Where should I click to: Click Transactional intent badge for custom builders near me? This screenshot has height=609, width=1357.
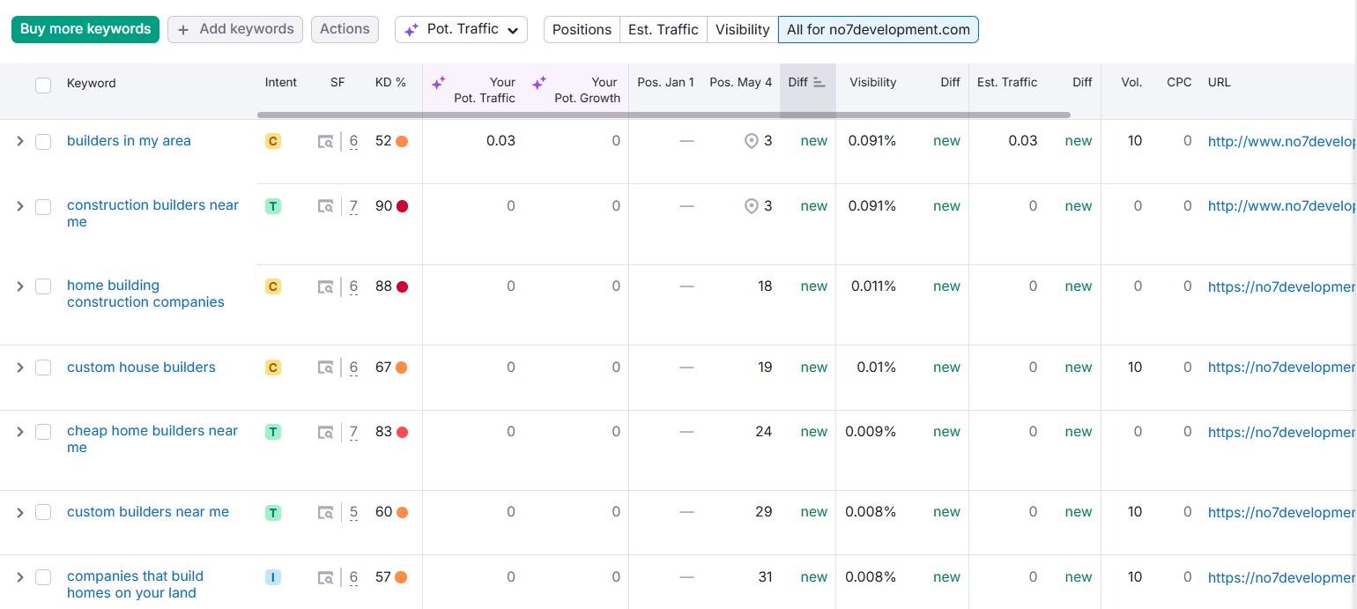coord(273,512)
